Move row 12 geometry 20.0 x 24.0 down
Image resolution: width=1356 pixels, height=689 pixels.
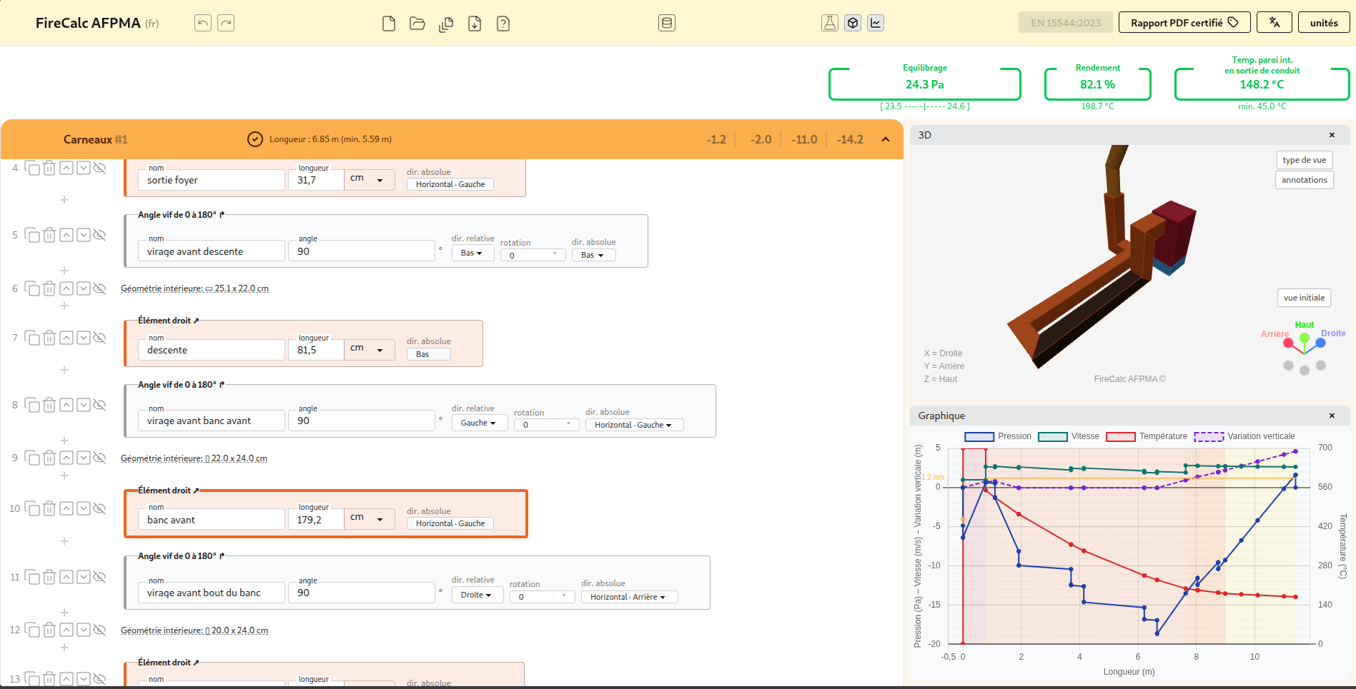tap(84, 630)
